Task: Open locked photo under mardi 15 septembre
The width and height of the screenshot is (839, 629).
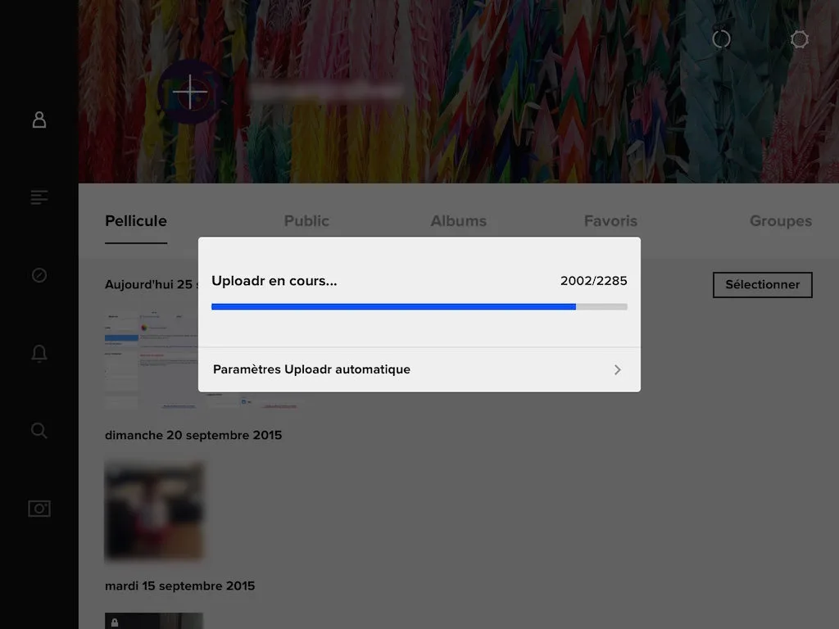Action: click(x=154, y=621)
